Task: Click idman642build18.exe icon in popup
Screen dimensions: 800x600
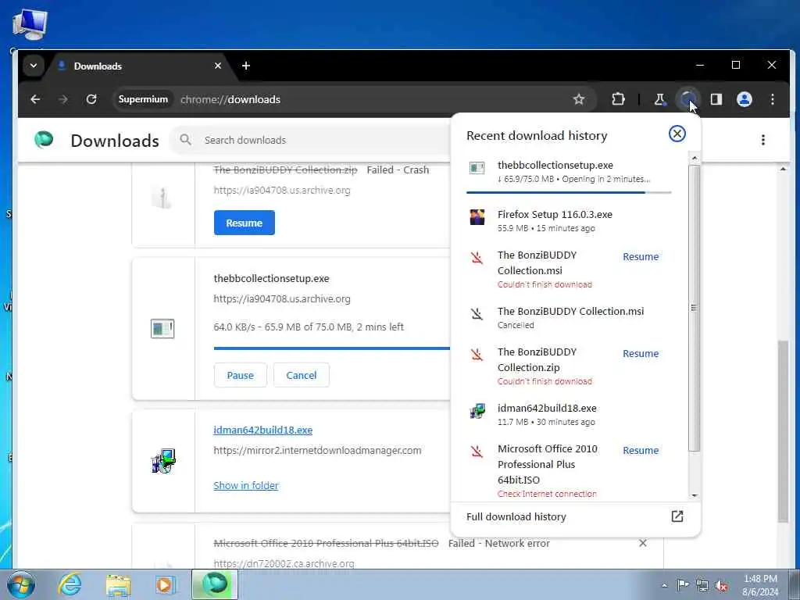Action: tap(477, 411)
